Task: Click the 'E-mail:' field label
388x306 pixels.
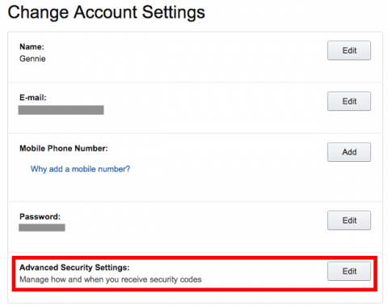Action: pos(33,97)
